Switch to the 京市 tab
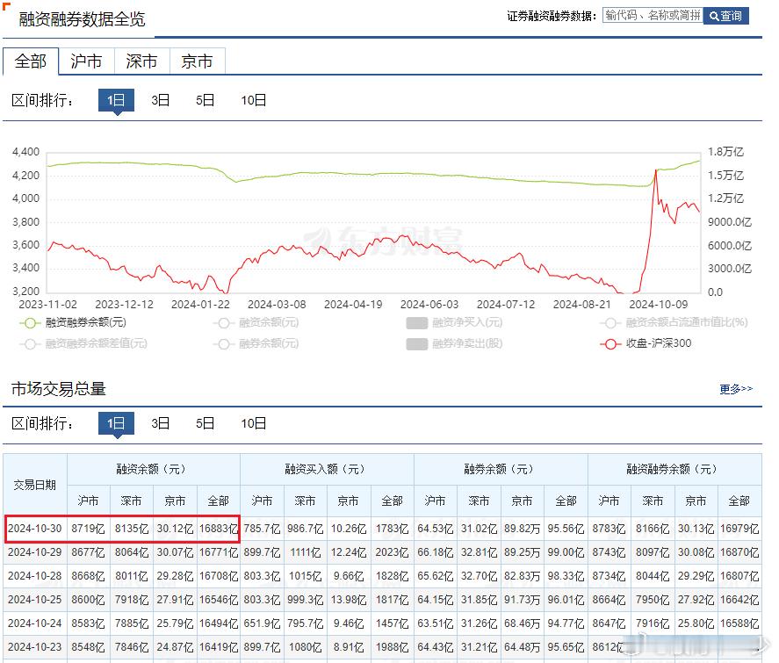The width and height of the screenshot is (779, 663). (198, 61)
